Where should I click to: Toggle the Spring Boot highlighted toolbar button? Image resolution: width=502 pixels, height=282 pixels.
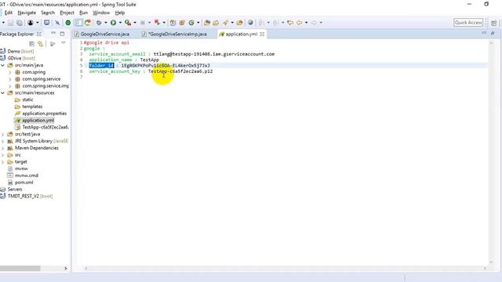(78, 23)
